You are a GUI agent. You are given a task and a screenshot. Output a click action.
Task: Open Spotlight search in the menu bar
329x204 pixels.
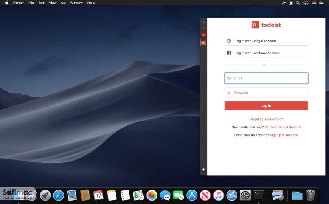click(x=298, y=3)
